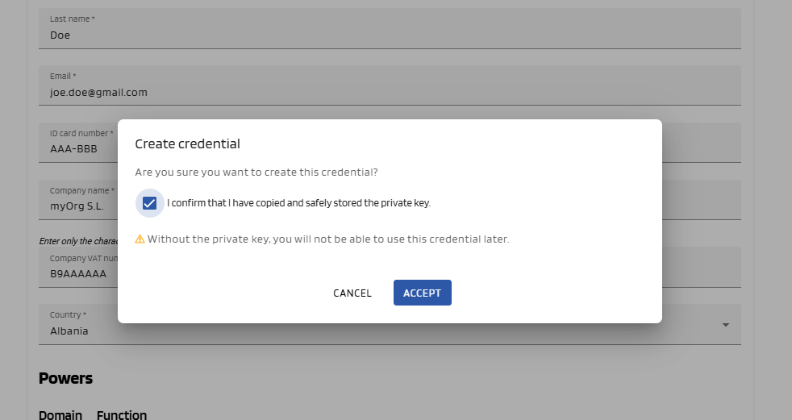Focus the Company VAT number field
The width and height of the screenshot is (792, 420).
pyautogui.click(x=78, y=273)
